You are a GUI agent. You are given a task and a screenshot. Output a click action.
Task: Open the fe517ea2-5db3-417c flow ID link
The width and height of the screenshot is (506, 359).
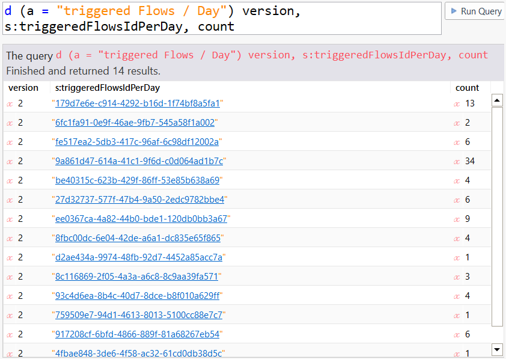[x=137, y=142]
